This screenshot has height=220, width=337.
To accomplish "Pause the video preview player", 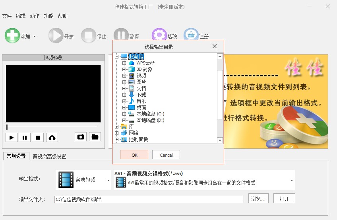I will [x=25, y=137].
